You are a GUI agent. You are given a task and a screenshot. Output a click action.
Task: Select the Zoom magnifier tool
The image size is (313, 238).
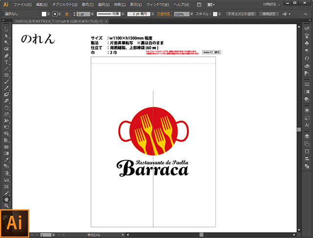tap(6, 206)
